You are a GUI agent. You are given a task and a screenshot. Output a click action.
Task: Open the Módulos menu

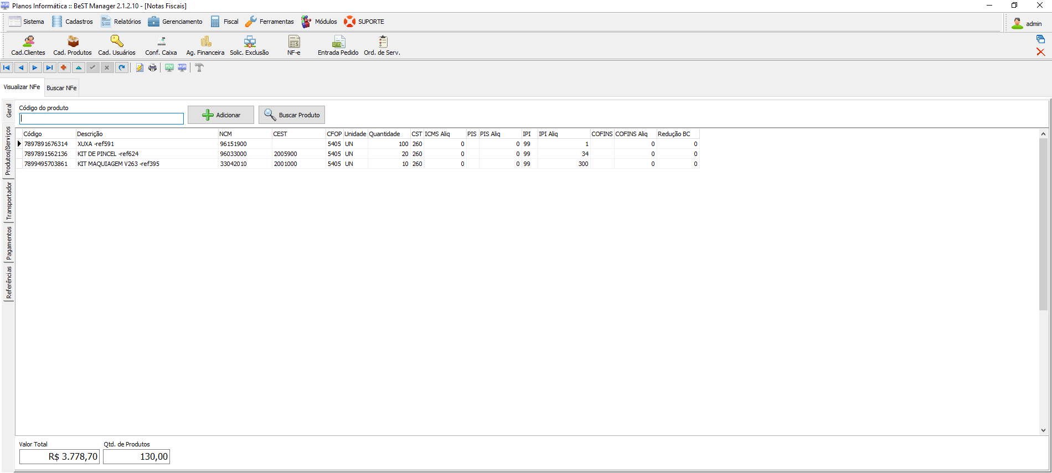pos(319,22)
